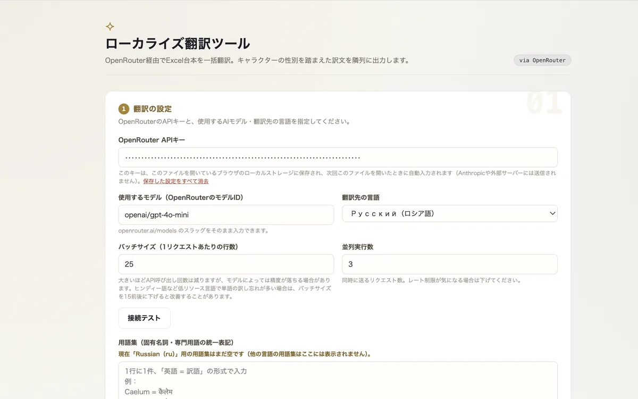Viewport: 638px width, 399px height.
Task: Click the subtitle 'OpenRouter経由でExcel台本を一括翻訳'
Action: click(257, 60)
